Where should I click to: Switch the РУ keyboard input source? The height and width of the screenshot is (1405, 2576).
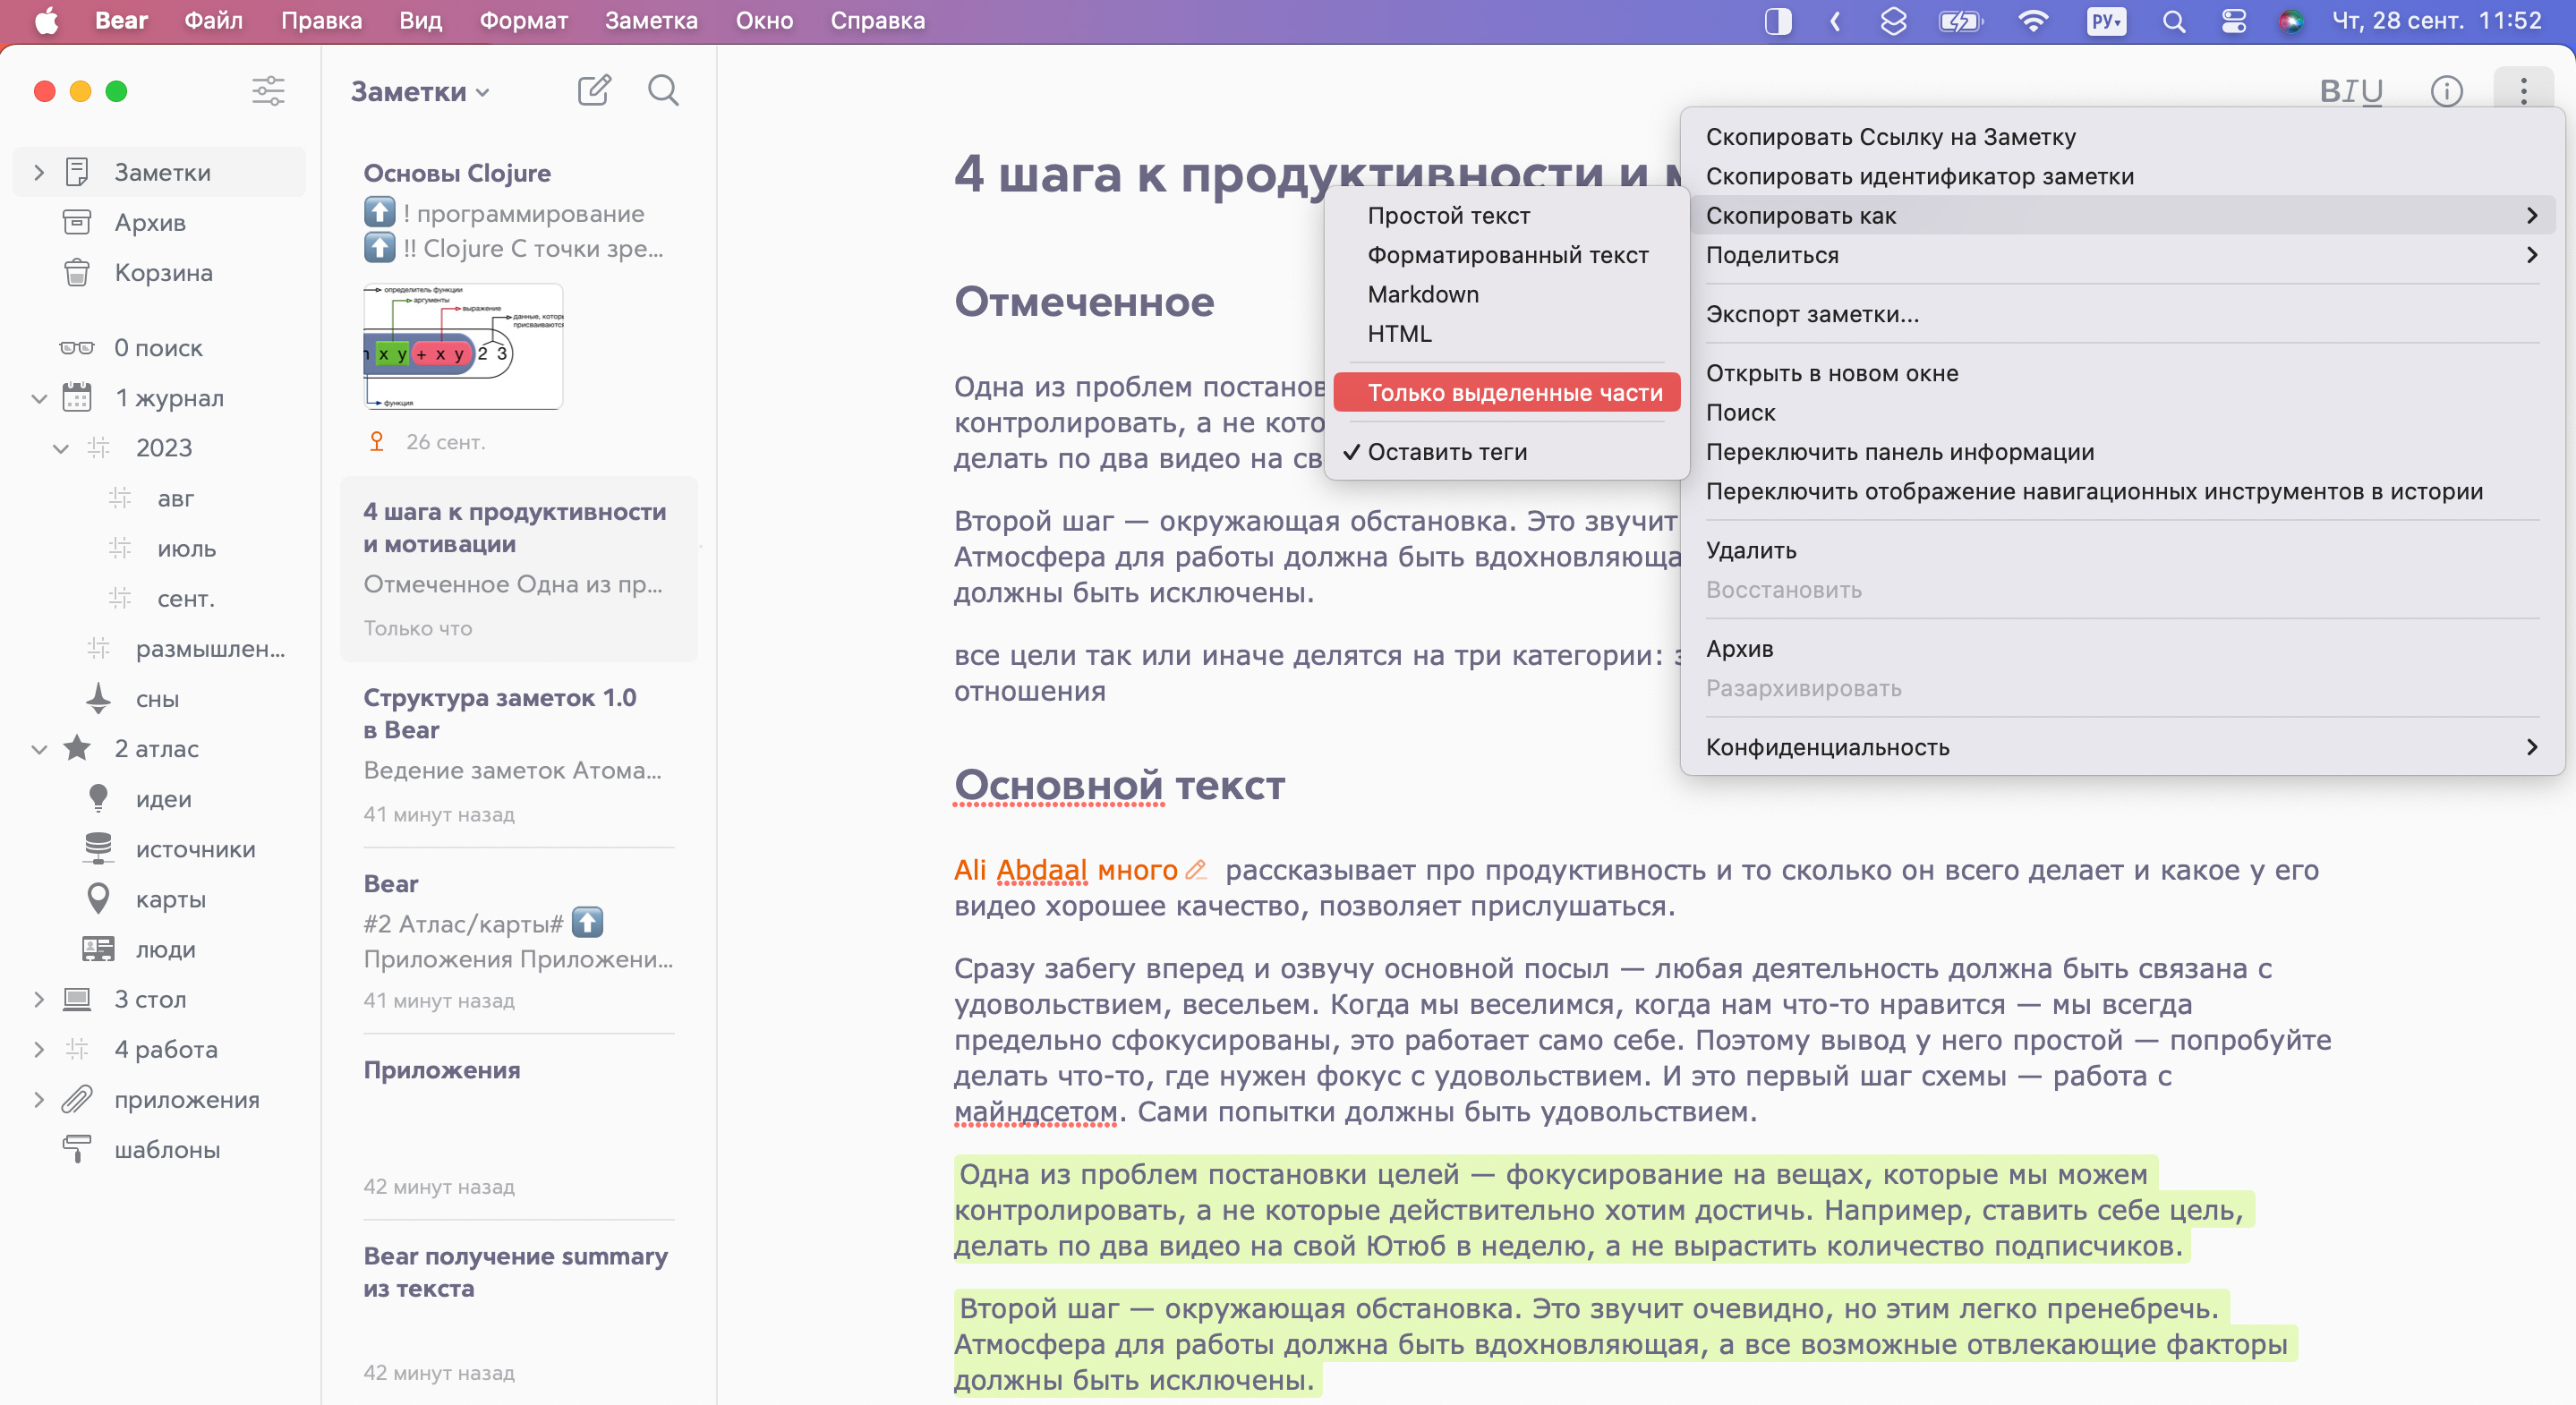2106,21
